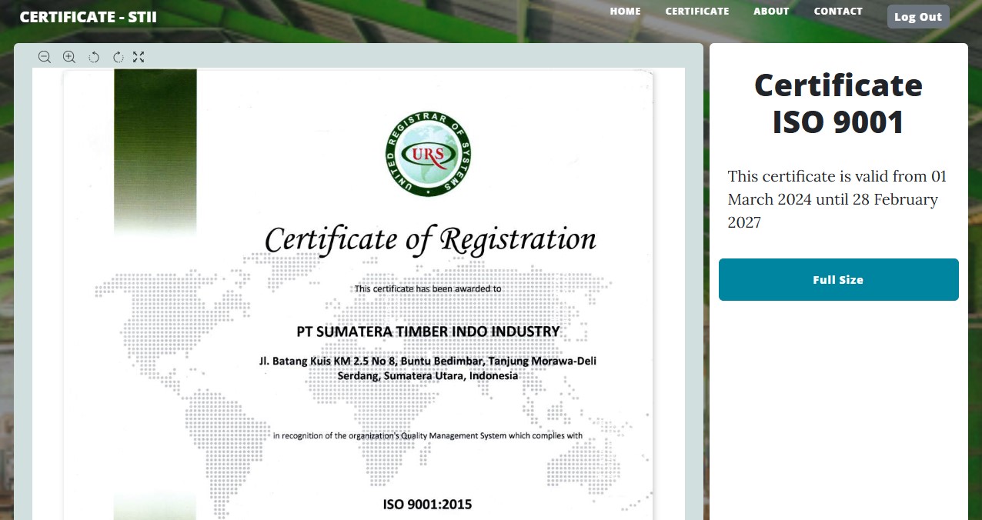The image size is (982, 520).
Task: Rotate the certificate clockwise
Action: point(118,57)
